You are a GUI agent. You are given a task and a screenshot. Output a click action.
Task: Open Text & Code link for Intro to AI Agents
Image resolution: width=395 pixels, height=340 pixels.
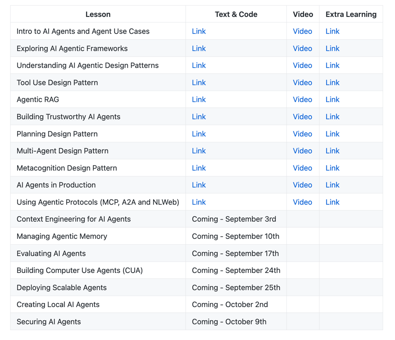(199, 31)
